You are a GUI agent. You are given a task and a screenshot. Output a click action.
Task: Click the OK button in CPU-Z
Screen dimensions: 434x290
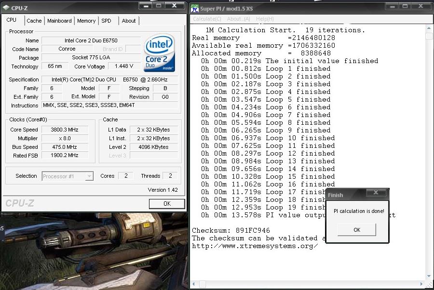coord(167,204)
